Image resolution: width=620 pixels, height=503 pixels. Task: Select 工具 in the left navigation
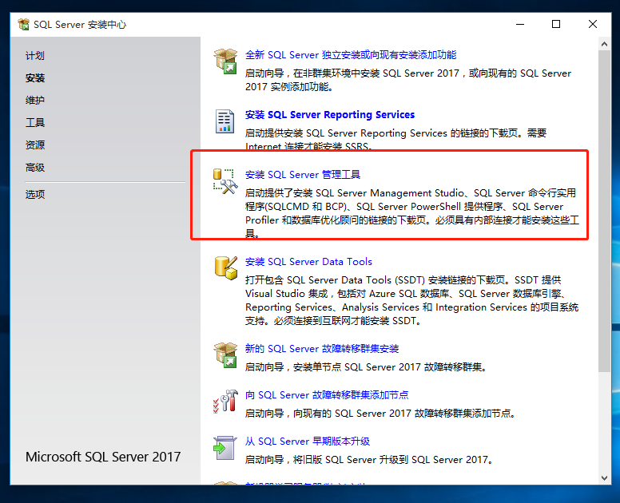pyautogui.click(x=35, y=122)
